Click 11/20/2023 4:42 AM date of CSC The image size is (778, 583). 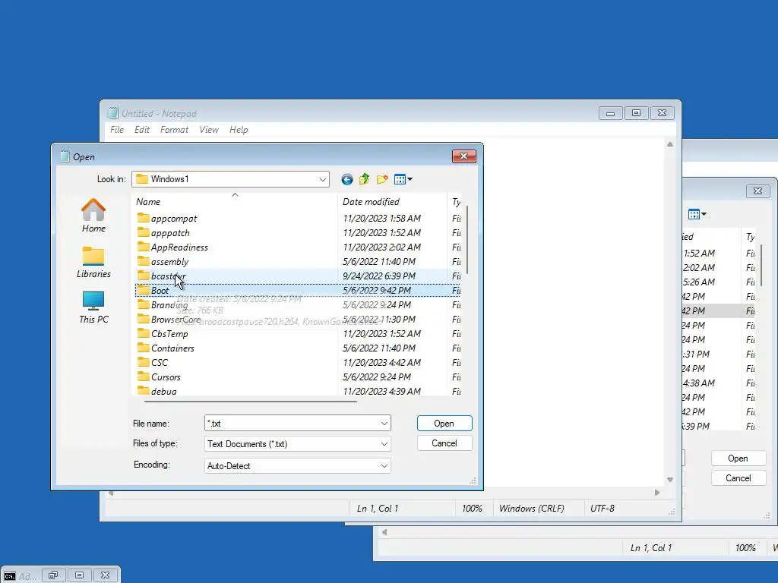(x=381, y=362)
